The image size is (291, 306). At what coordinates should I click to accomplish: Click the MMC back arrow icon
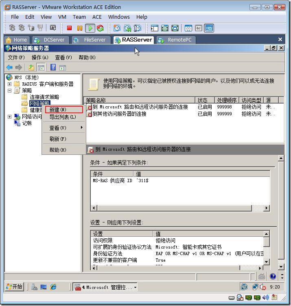[9, 68]
